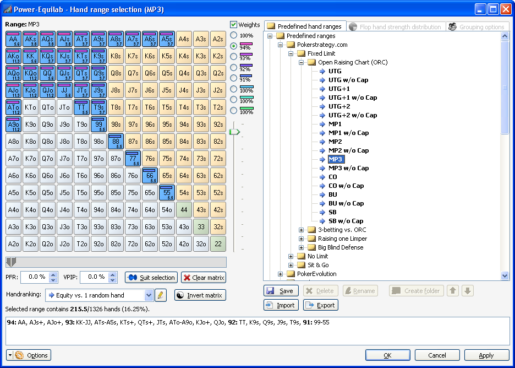Open the Handranking dropdown
The image size is (515, 368).
tap(149, 295)
